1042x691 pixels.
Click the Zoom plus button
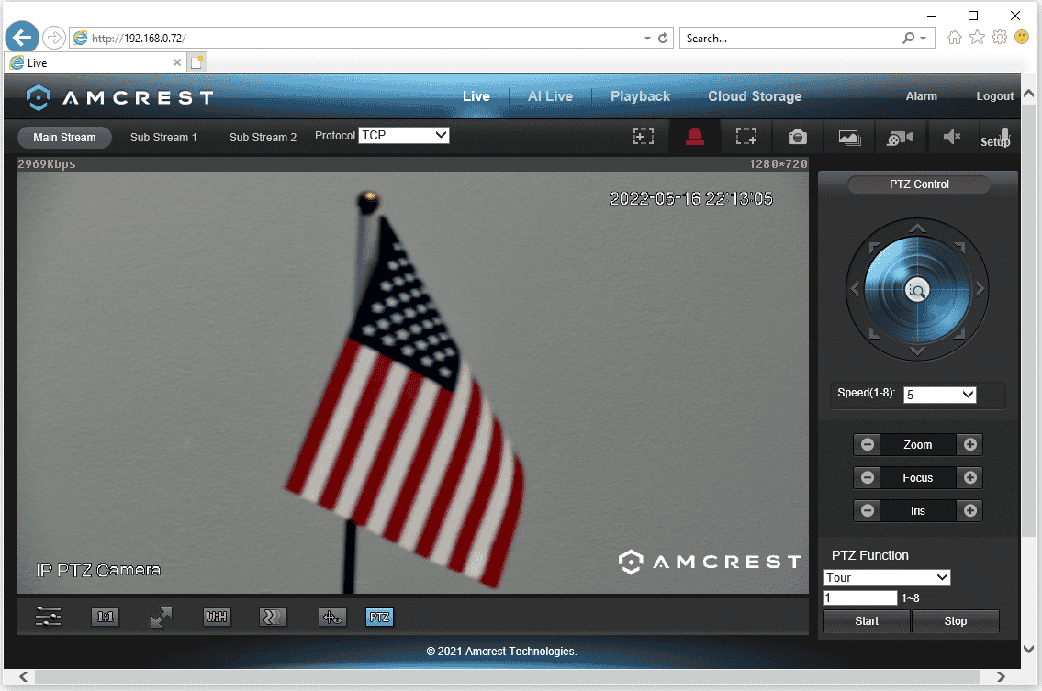(969, 445)
